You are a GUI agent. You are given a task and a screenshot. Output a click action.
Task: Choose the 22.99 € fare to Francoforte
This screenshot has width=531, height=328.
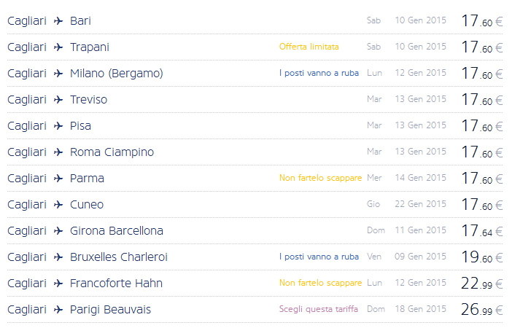[481, 284]
